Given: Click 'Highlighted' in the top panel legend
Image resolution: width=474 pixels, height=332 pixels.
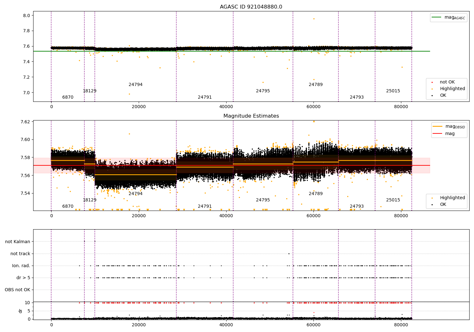Looking at the screenshot, I should click(x=452, y=89).
